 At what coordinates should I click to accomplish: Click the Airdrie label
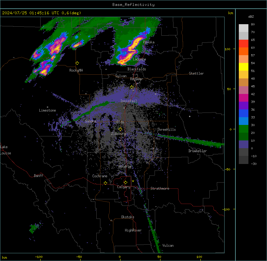pyautogui.click(x=125, y=167)
